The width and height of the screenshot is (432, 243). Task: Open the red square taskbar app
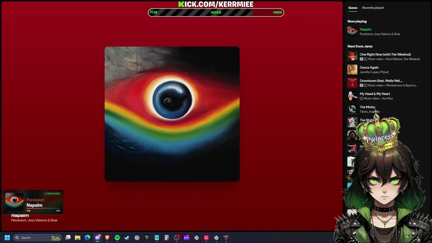tap(206, 238)
